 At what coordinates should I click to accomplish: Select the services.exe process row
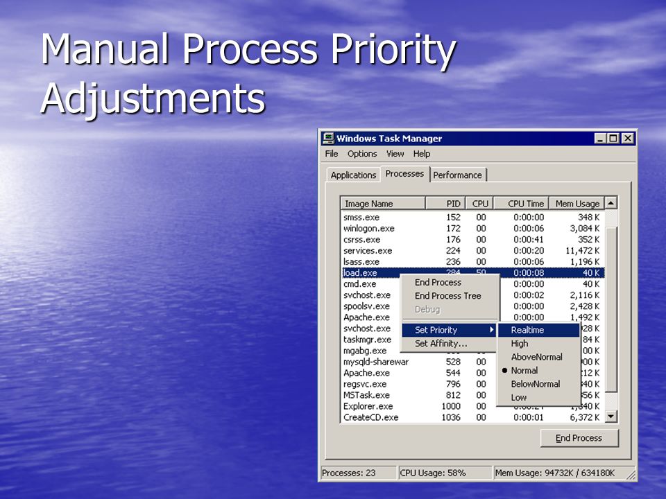tap(472, 250)
